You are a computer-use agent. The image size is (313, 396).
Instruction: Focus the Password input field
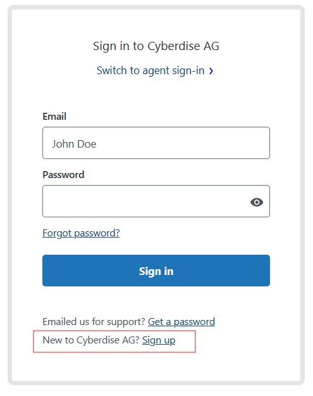(156, 201)
